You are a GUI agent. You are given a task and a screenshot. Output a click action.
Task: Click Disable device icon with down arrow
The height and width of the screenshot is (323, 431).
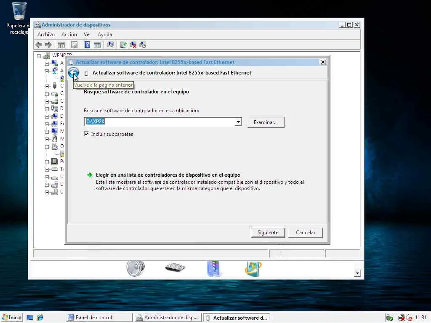click(x=143, y=45)
